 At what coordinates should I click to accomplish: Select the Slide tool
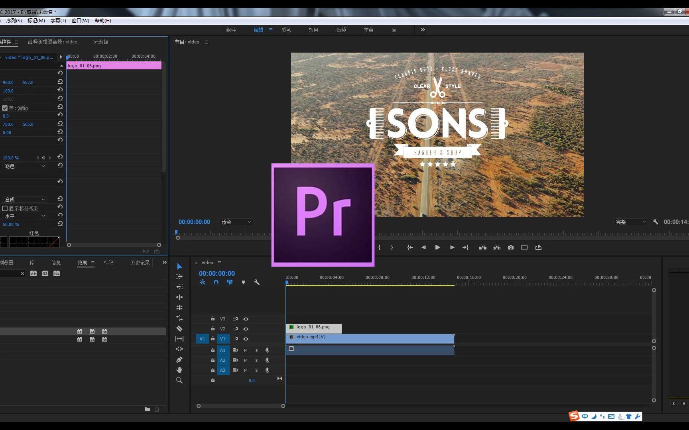(179, 349)
